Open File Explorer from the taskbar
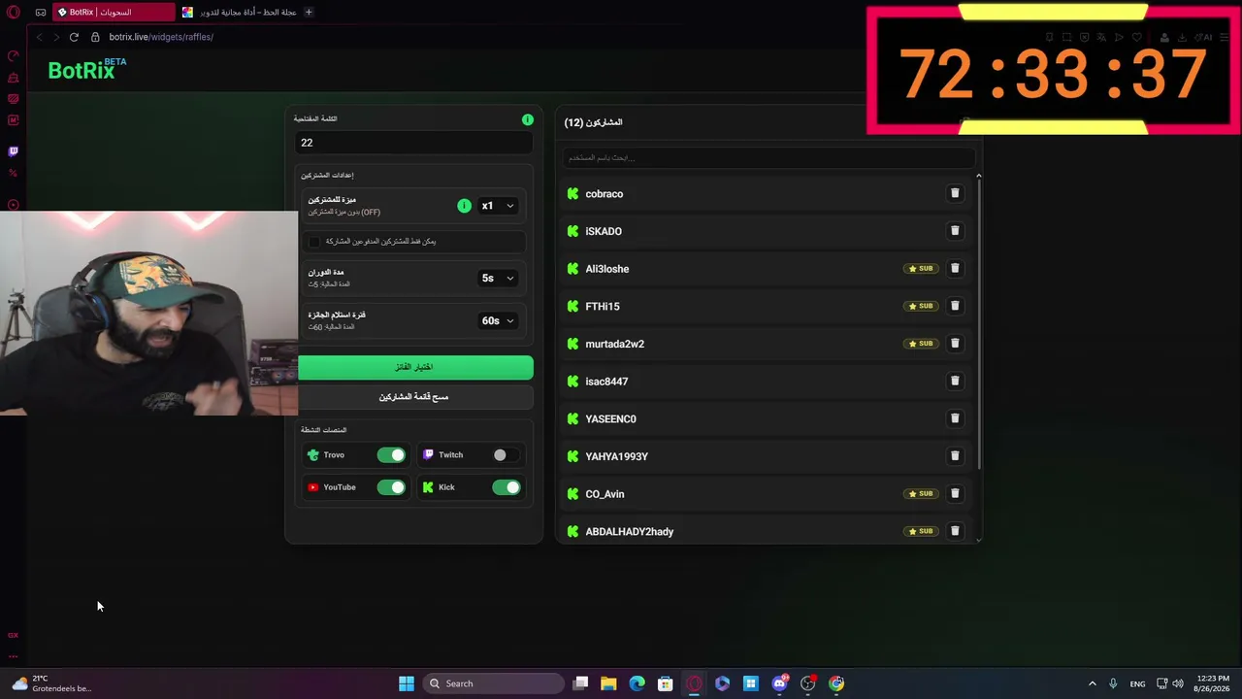 (x=608, y=683)
